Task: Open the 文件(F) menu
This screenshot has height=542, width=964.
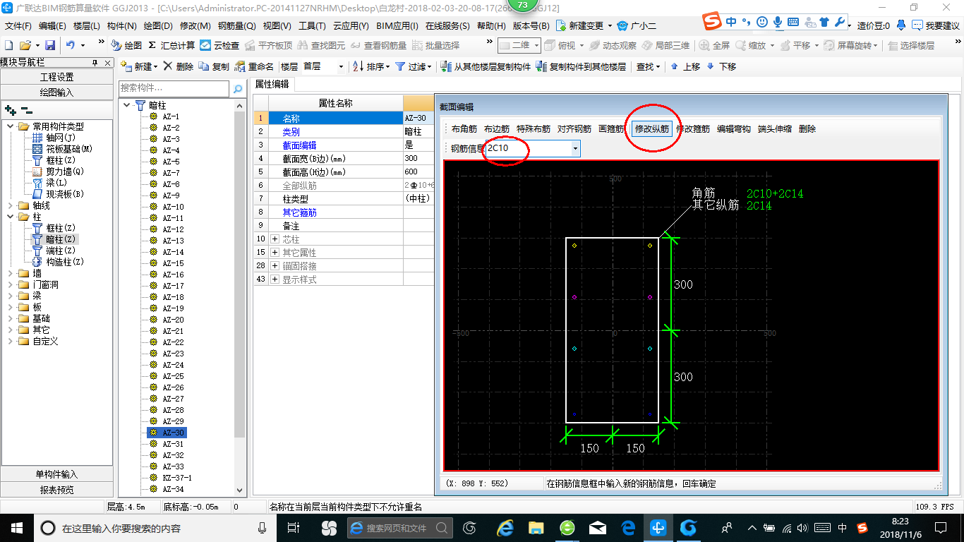Action: click(x=18, y=26)
